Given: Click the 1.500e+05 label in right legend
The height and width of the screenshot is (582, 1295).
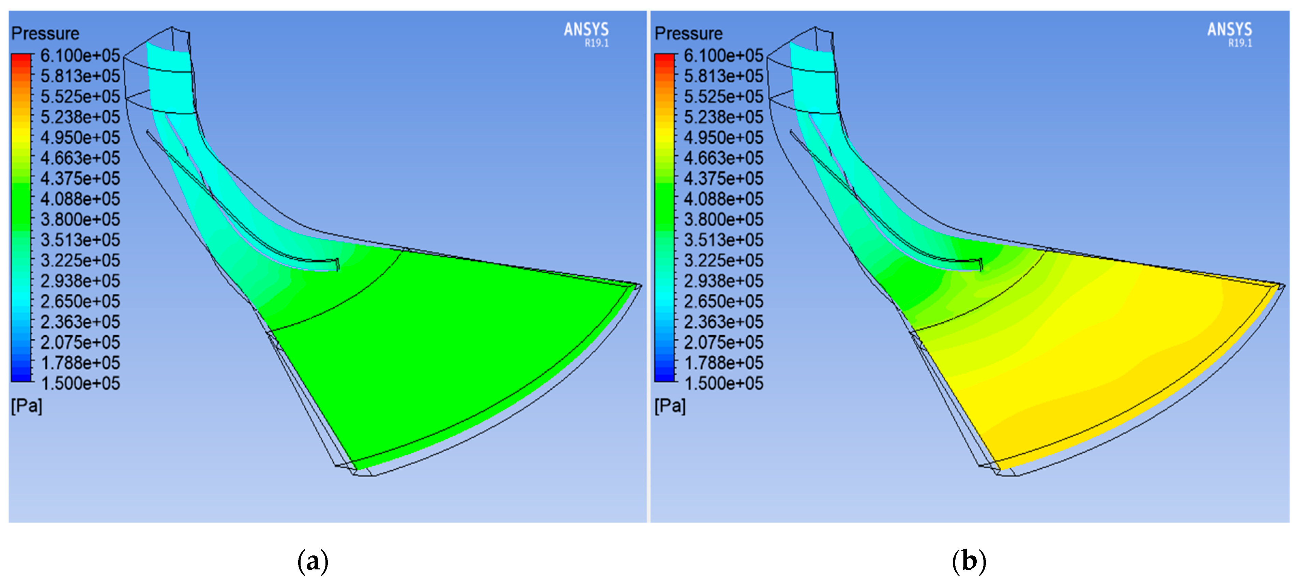Looking at the screenshot, I should pyautogui.click(x=723, y=383).
